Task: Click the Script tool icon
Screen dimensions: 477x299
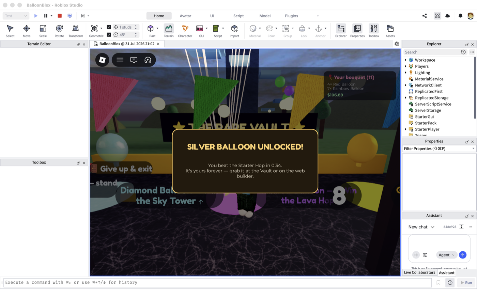Action: pyautogui.click(x=216, y=29)
